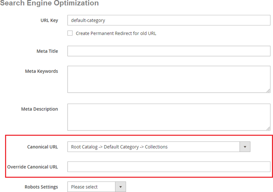Image resolution: width=273 pixels, height=192 pixels.
Task: Focus the Meta Title text field
Action: (169, 51)
